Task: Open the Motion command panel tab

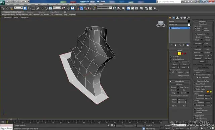Action: (181, 18)
